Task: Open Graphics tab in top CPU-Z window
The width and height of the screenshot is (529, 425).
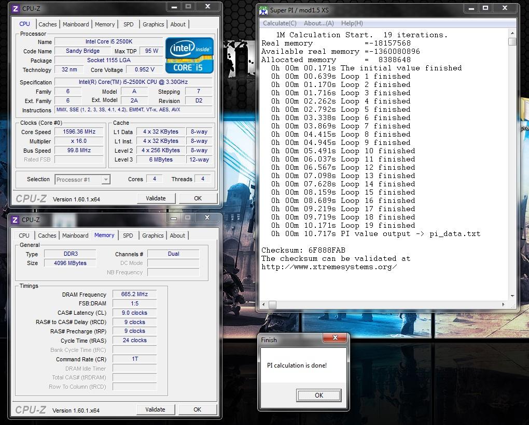Action: [153, 24]
